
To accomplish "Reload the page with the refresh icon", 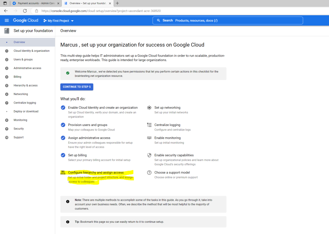I will point(25,11).
